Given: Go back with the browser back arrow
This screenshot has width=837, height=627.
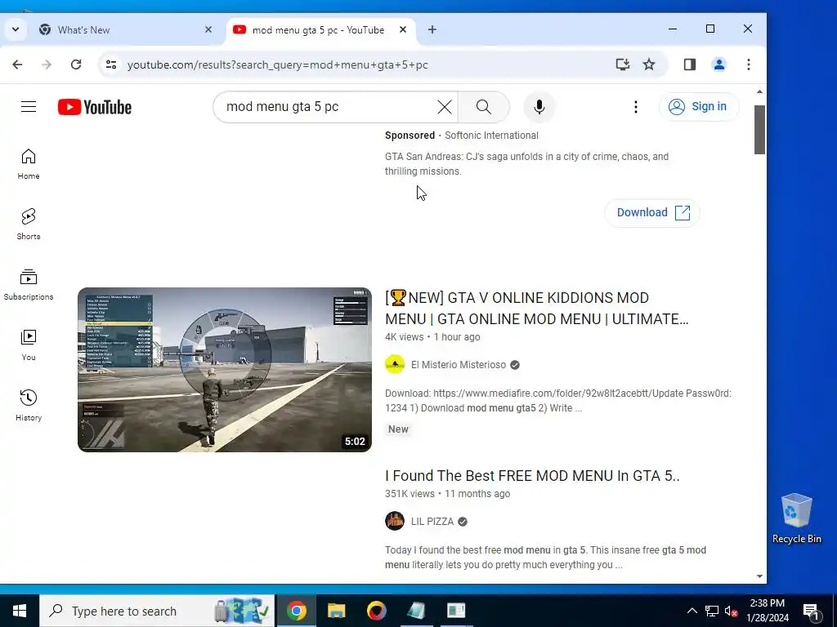Looking at the screenshot, I should click(18, 64).
